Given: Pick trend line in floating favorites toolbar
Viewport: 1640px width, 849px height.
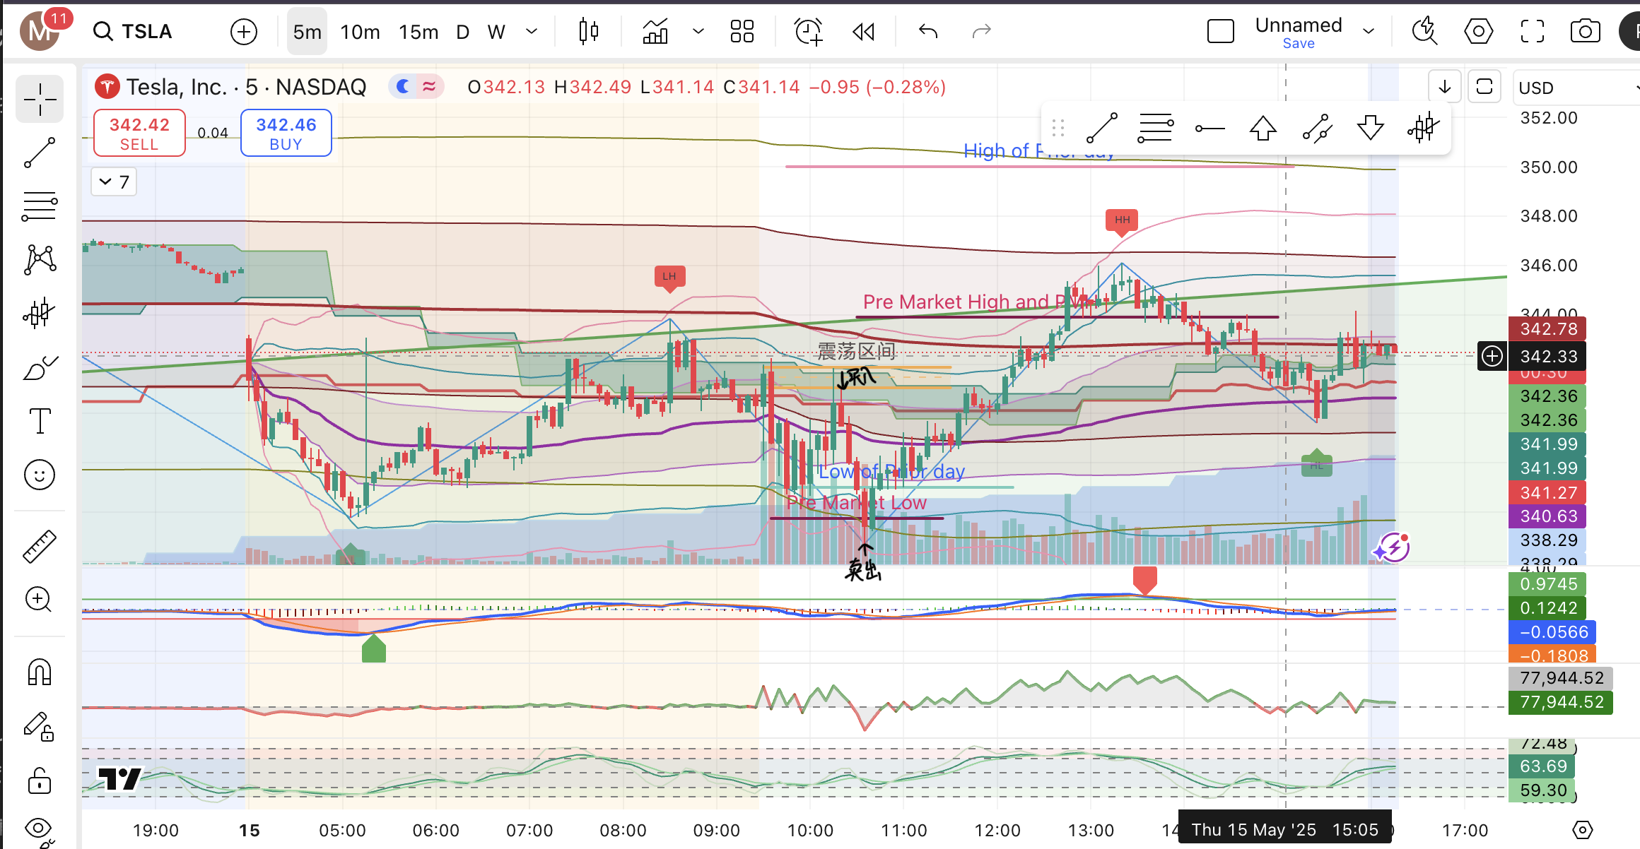Looking at the screenshot, I should point(1101,129).
